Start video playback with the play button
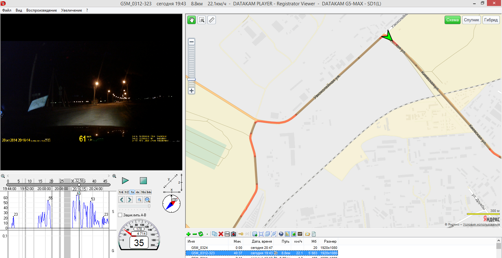Viewport: 502px width, 258px height. tap(125, 181)
